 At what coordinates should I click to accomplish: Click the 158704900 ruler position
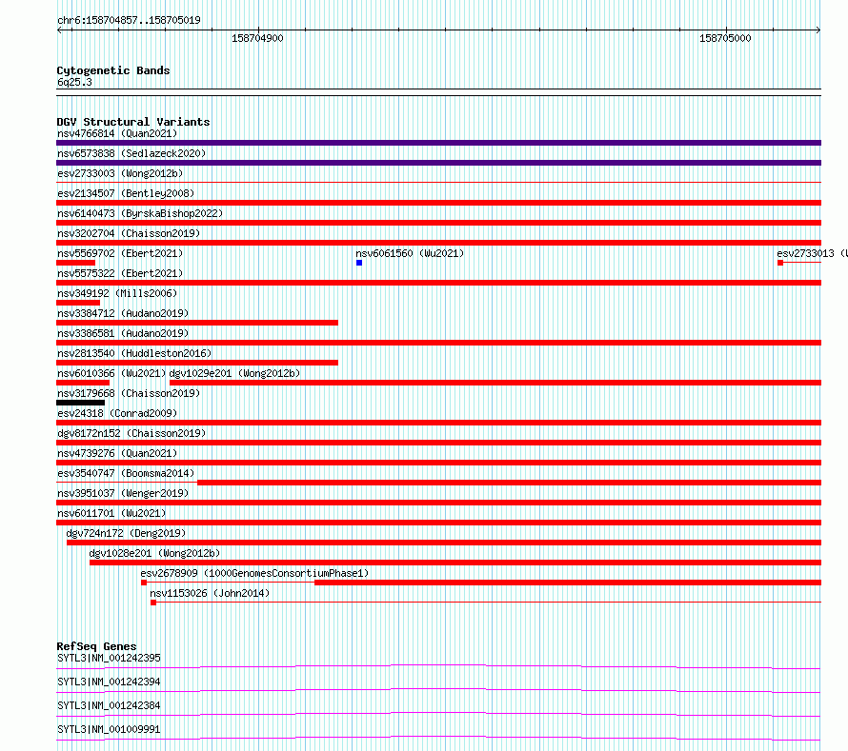[x=257, y=38]
